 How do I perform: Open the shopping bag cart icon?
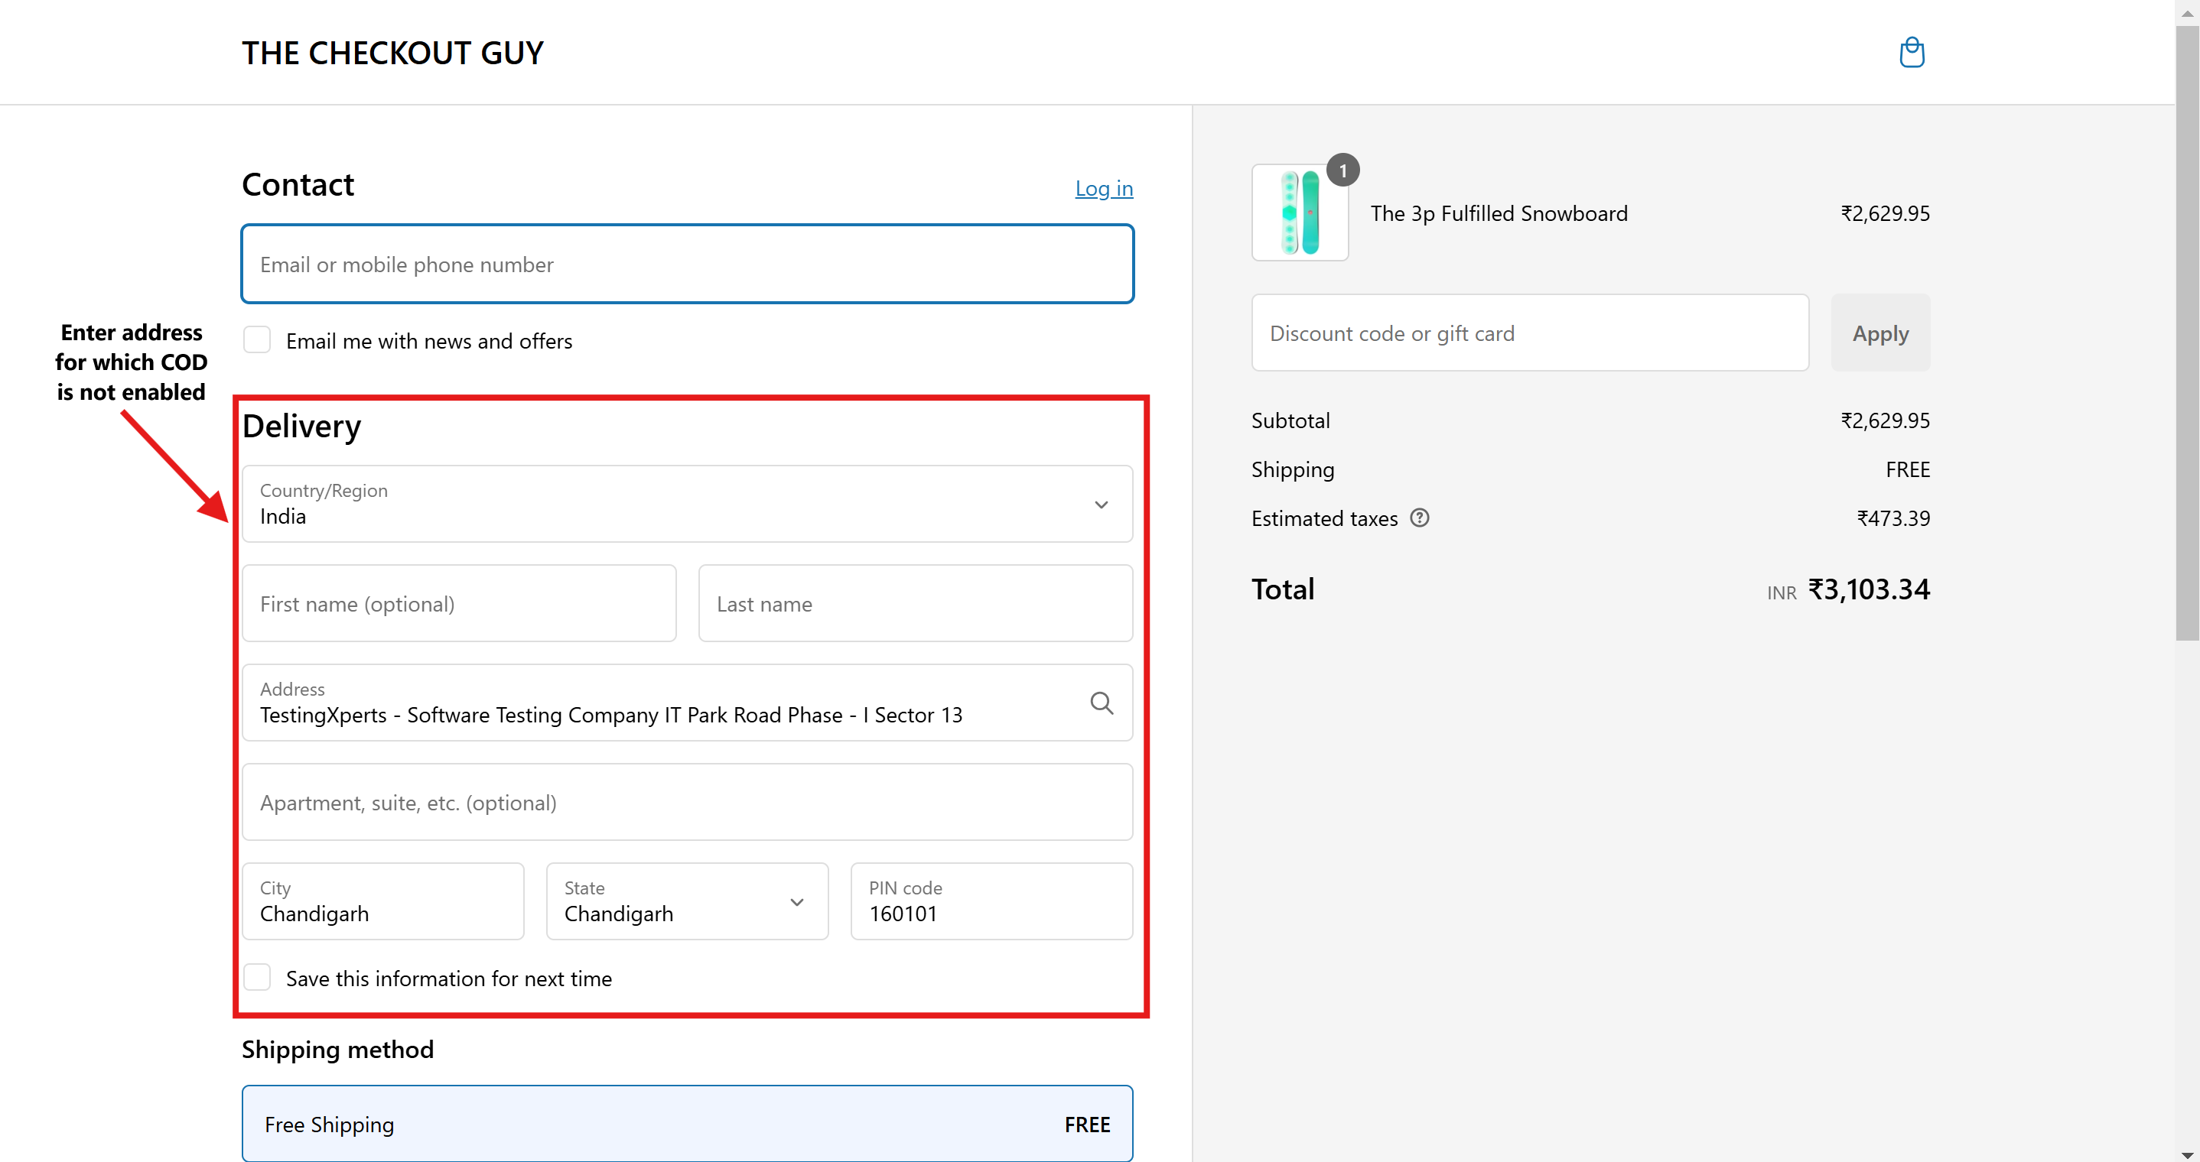(x=1911, y=52)
